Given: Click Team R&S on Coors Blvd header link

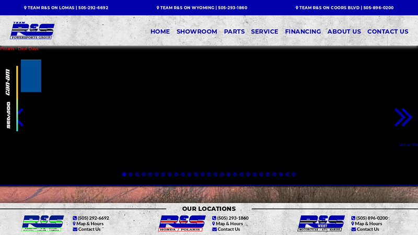Looking at the screenshot, I should 344,8.
